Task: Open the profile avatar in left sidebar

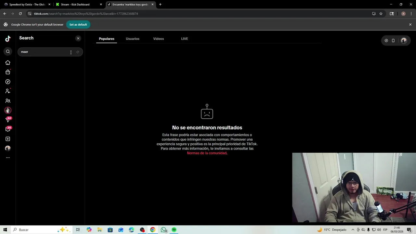Action: 8,148
